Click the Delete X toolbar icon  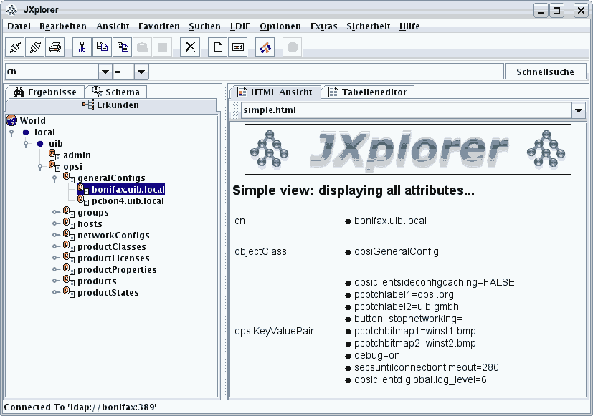click(x=190, y=47)
